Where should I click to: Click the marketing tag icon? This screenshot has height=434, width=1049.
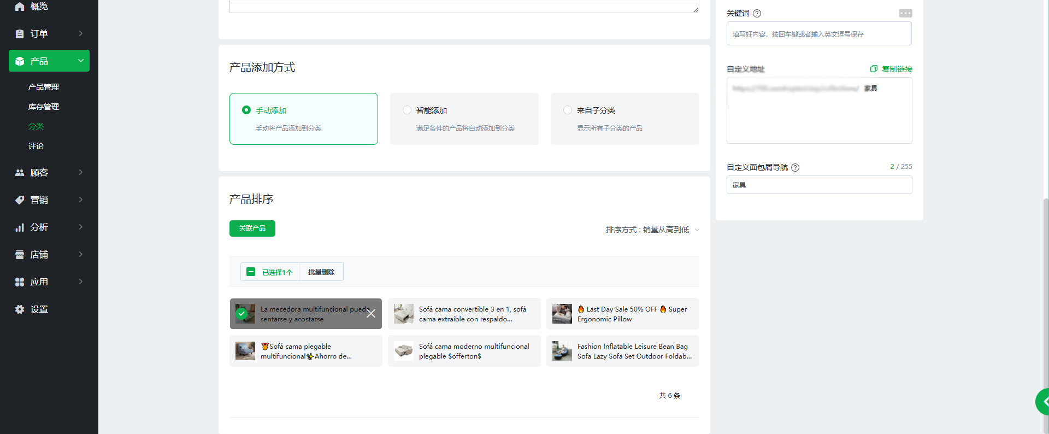point(20,200)
